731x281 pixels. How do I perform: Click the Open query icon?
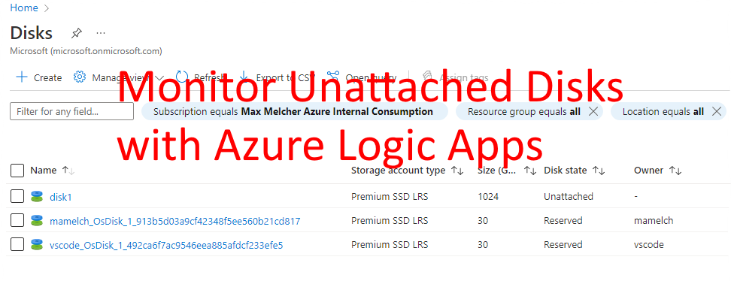[x=333, y=77]
